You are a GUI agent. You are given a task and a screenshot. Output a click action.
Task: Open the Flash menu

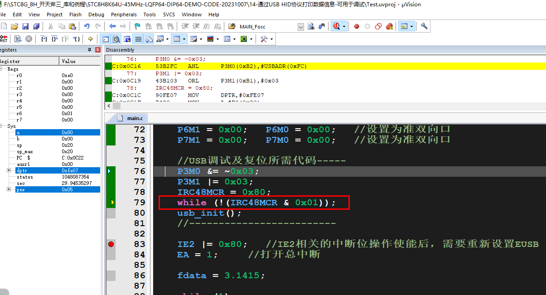point(75,15)
